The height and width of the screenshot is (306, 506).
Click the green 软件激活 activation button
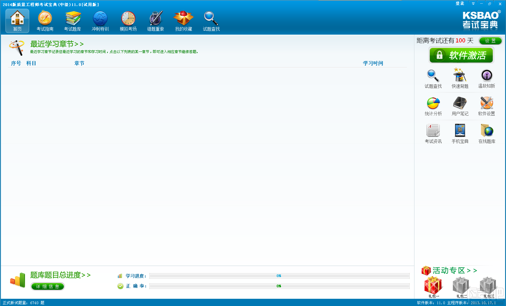(x=461, y=55)
